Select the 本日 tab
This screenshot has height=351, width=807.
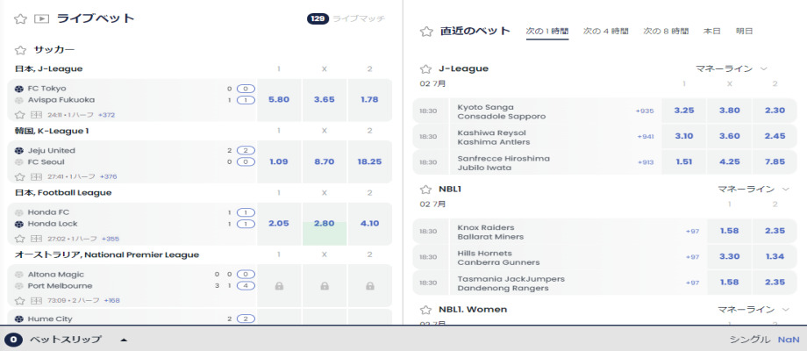(711, 32)
